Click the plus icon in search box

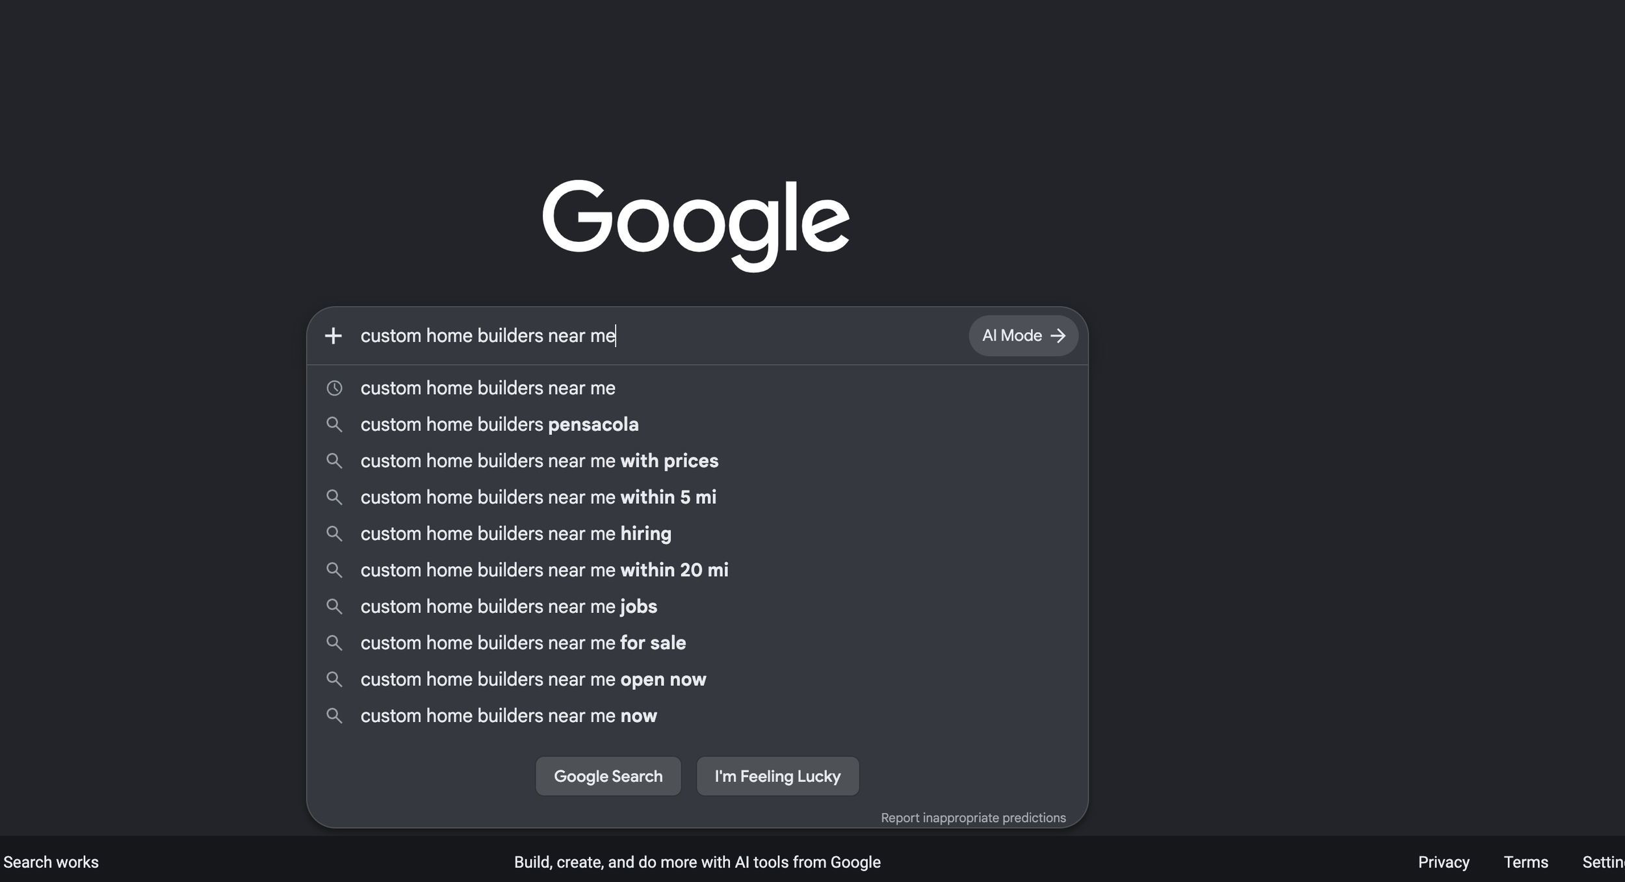coord(333,336)
